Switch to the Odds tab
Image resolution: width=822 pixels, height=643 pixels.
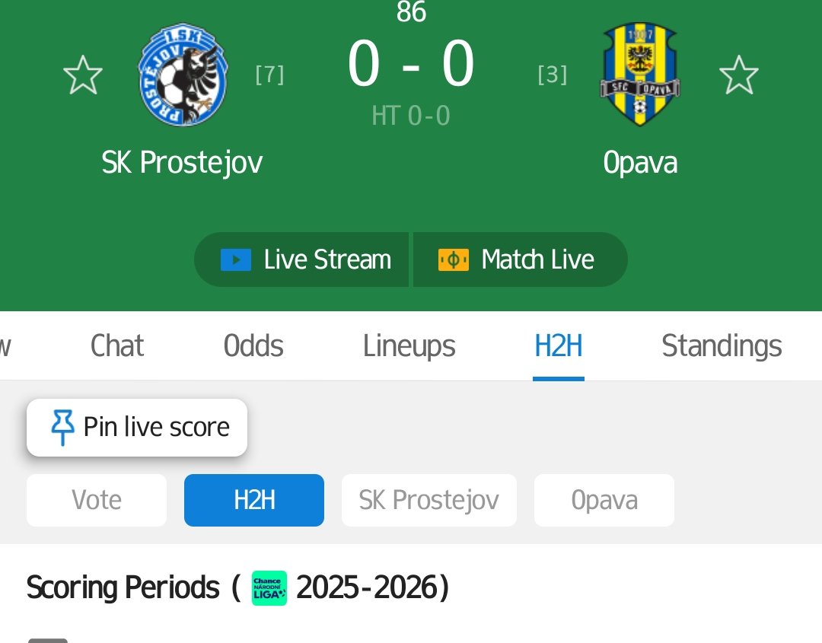(x=253, y=346)
